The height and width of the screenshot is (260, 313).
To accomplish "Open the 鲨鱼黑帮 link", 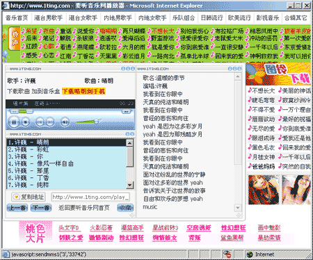I will 232,238.
